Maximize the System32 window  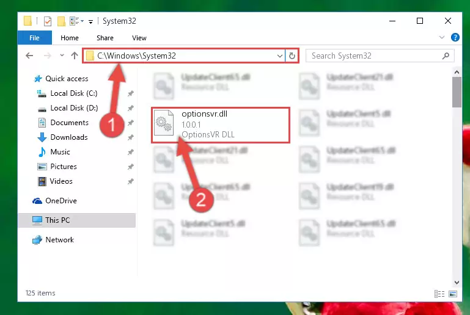(x=420, y=21)
